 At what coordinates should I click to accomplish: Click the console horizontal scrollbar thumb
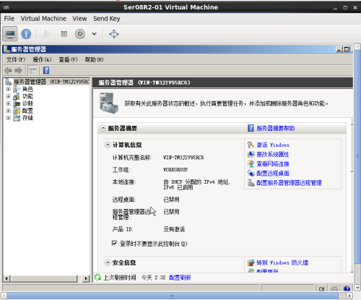(173, 296)
